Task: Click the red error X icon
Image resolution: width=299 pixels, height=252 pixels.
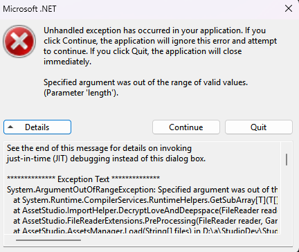Action: [x=19, y=42]
